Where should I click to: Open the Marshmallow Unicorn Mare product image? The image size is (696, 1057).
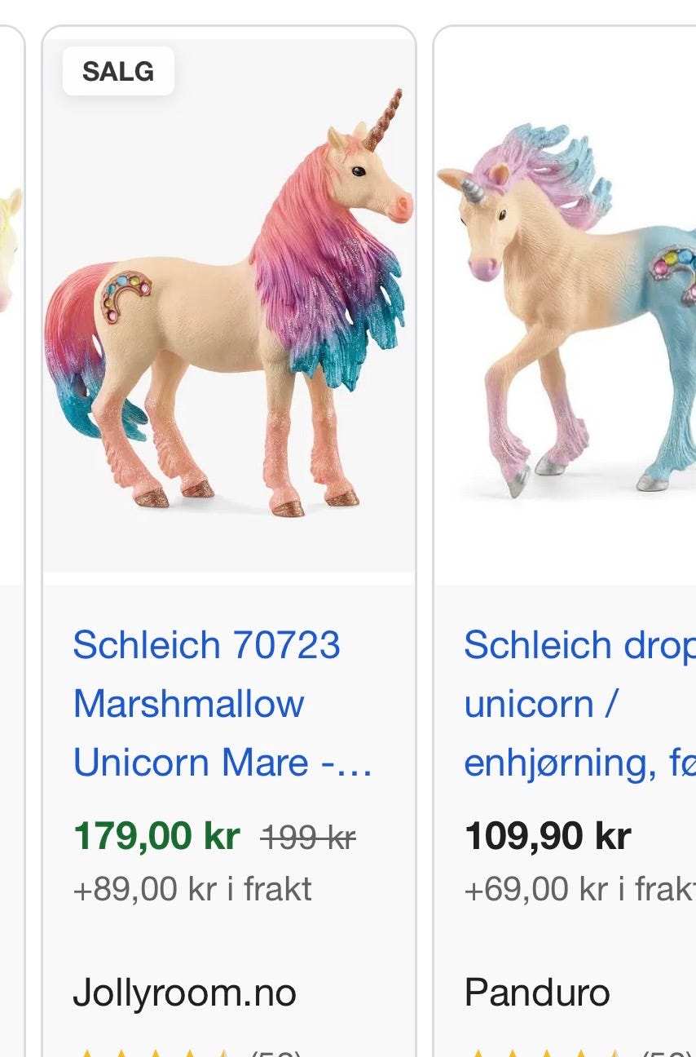point(229,306)
